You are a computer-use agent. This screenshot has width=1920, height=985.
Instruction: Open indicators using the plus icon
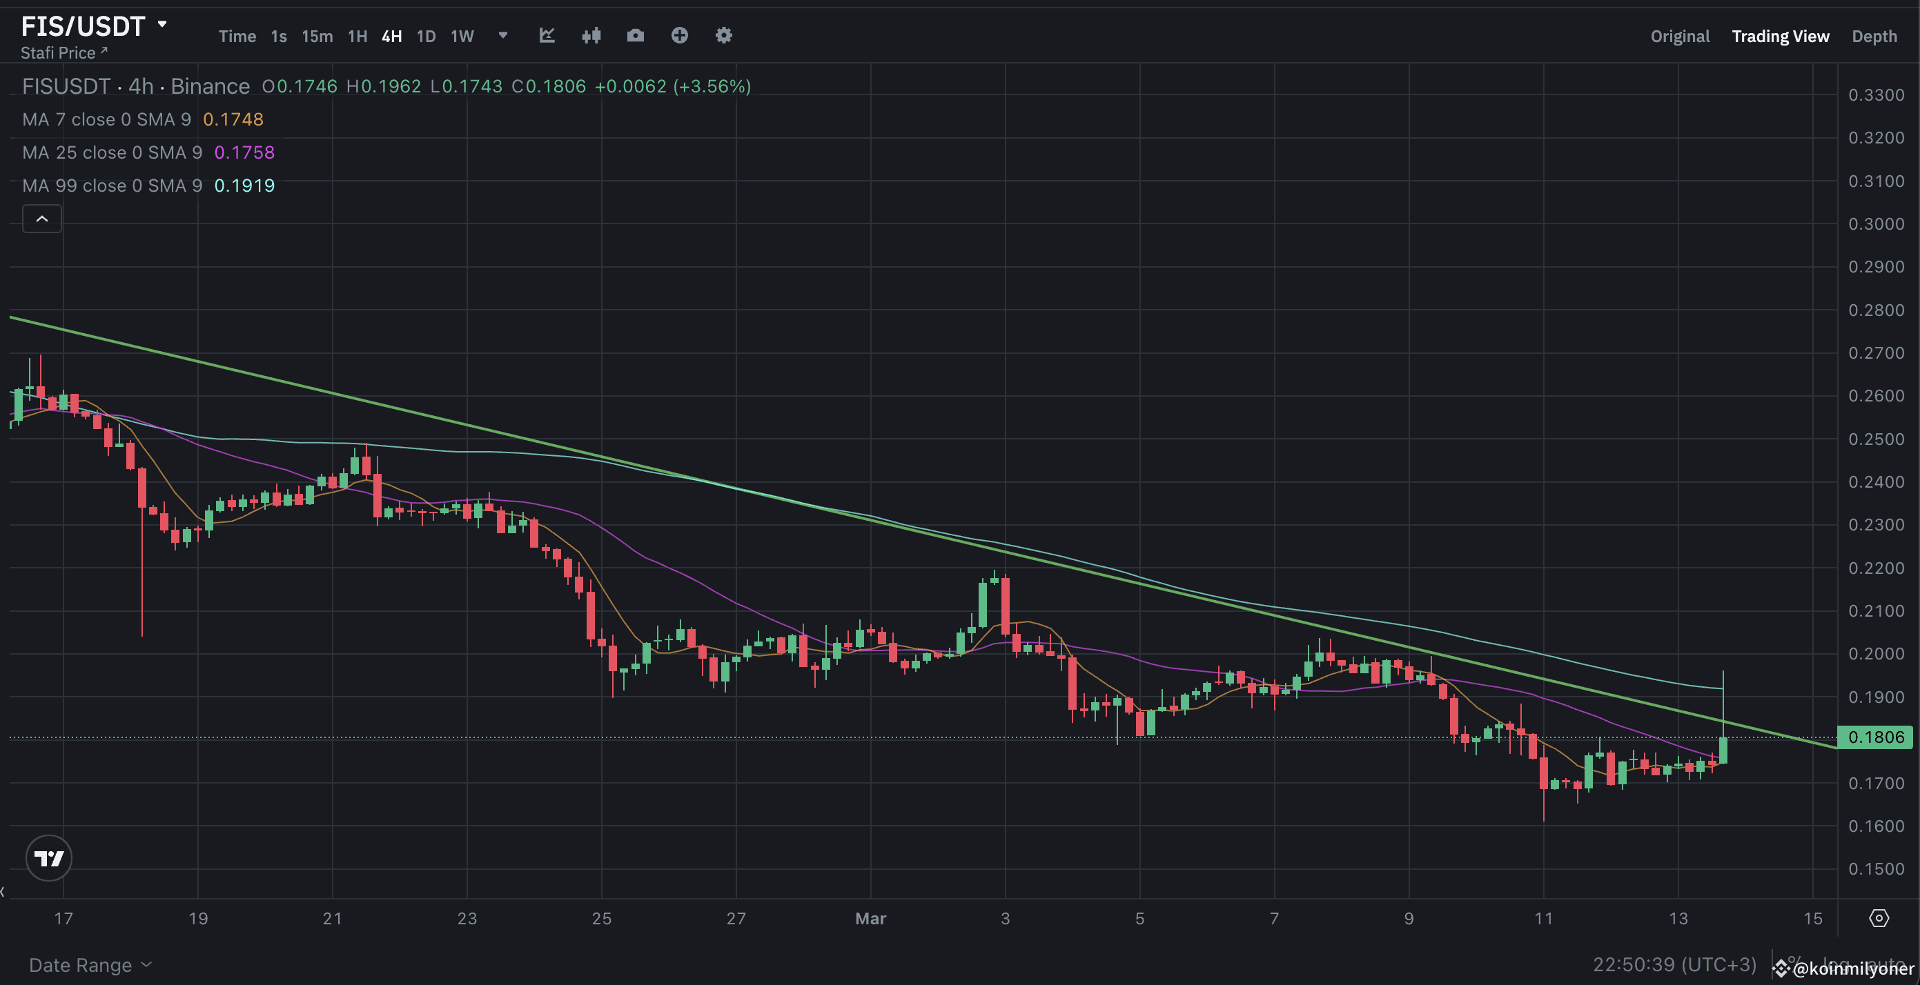[x=680, y=35]
